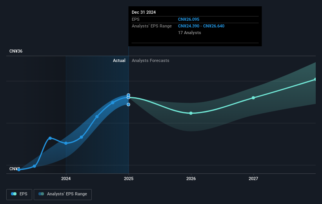Click the 2026 x-axis label

point(191,178)
